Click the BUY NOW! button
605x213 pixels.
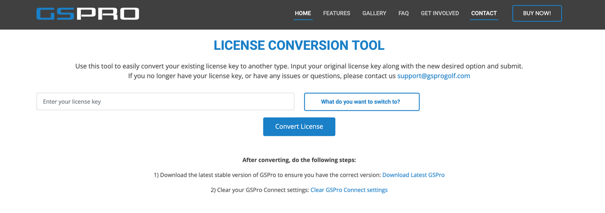click(x=537, y=13)
